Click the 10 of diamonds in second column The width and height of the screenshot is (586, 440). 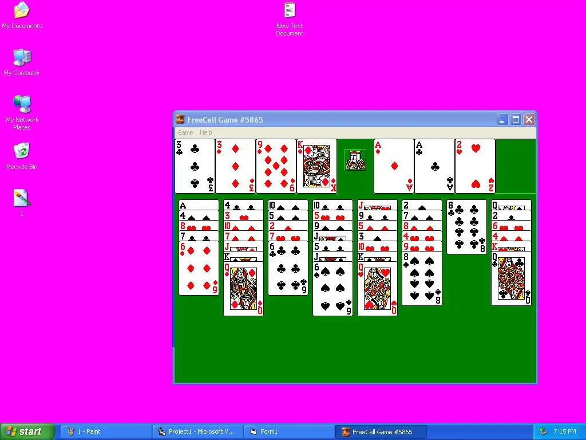pyautogui.click(x=243, y=226)
